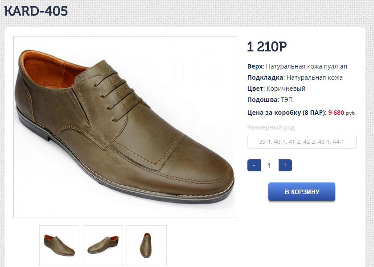Screen dimensions: 374x267
Task: Click the KARD-405 product heading
Action: [x=36, y=11]
